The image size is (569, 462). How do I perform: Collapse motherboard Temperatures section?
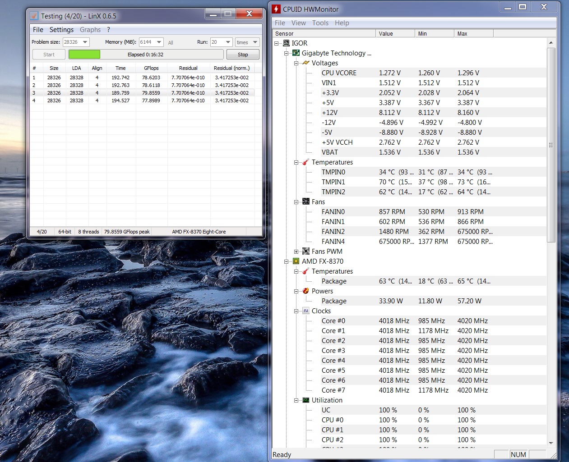(x=296, y=163)
